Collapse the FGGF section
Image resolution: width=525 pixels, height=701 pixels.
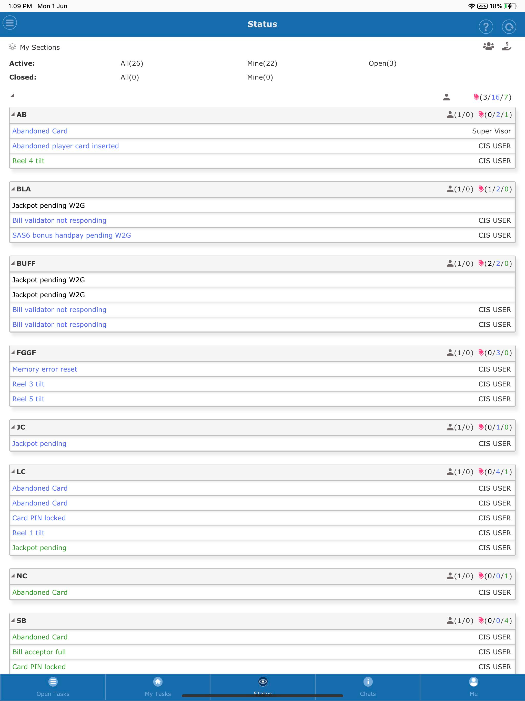point(13,352)
